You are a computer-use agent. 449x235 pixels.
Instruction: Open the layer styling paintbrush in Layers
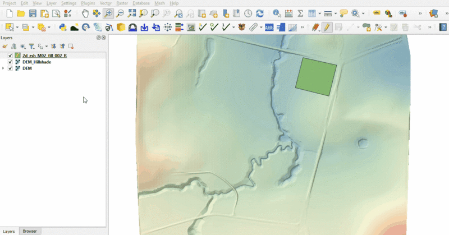pos(4,47)
